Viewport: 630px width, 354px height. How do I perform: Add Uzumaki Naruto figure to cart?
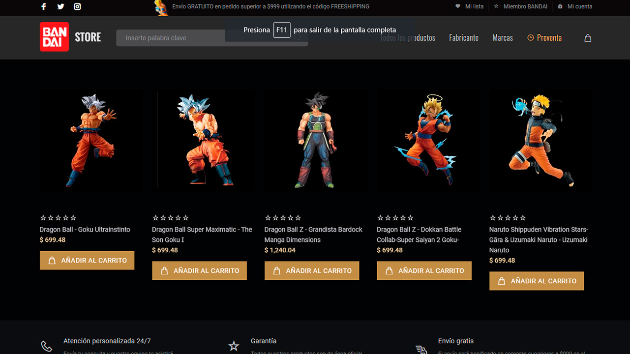[x=537, y=281]
